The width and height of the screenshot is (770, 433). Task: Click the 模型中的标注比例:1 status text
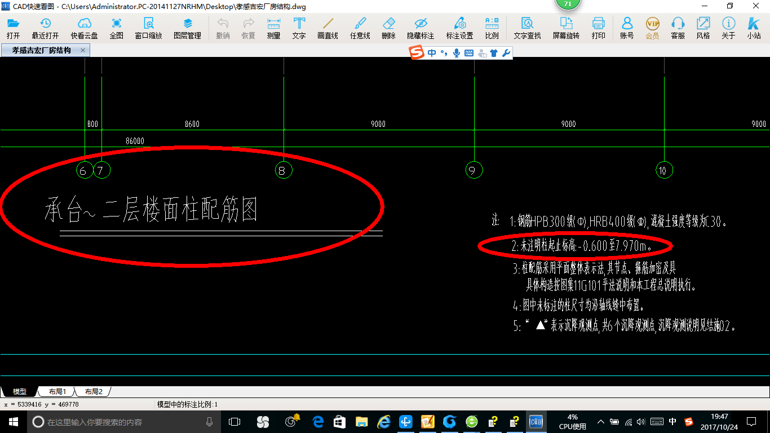[187, 404]
